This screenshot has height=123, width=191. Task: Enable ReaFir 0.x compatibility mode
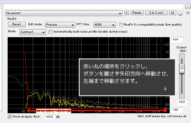(121, 25)
